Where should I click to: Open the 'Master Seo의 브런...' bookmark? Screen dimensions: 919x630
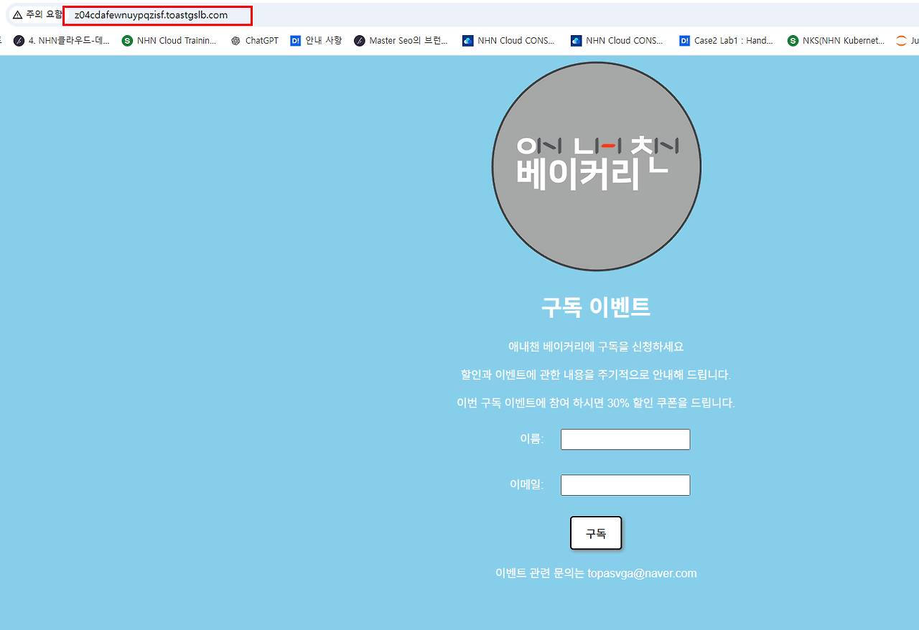401,41
